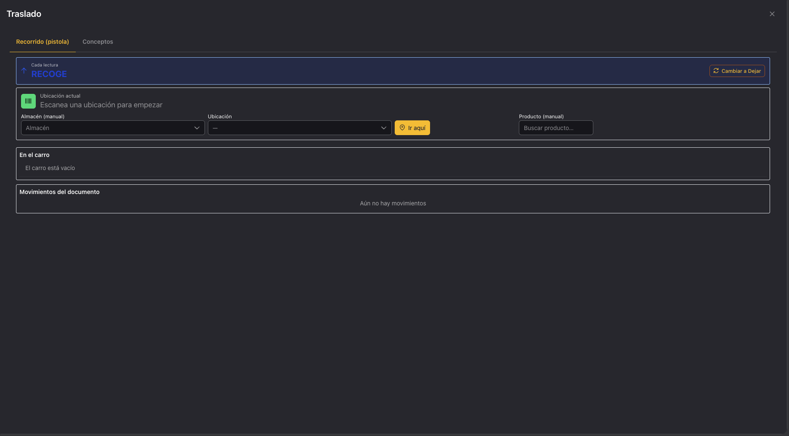Click the Traslado dialog title
Image resolution: width=789 pixels, height=436 pixels.
[x=24, y=14]
